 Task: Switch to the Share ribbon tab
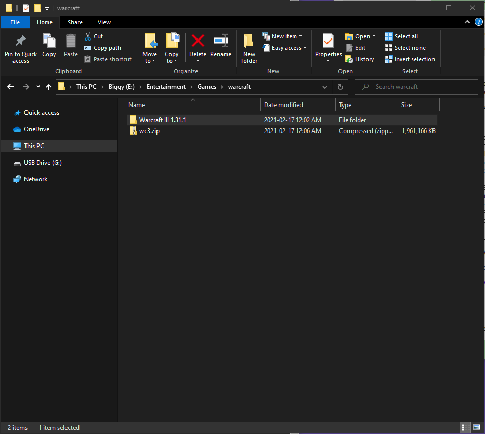click(x=75, y=22)
